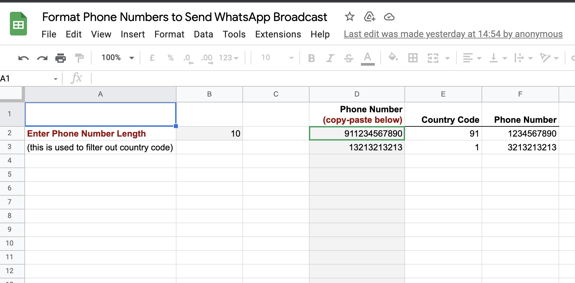Open the Extensions menu
Viewport: 575px width, 283px height.
coord(278,34)
